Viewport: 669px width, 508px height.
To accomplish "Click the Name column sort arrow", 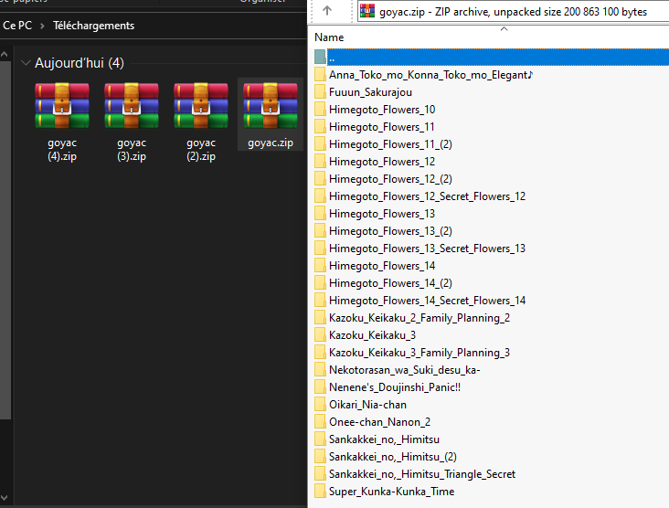I will point(504,29).
